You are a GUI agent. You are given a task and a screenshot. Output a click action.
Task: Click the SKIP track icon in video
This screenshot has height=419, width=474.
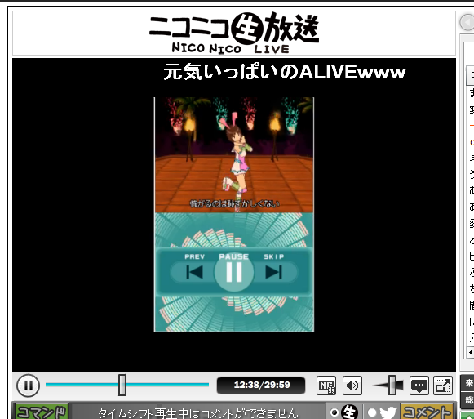pos(273,271)
